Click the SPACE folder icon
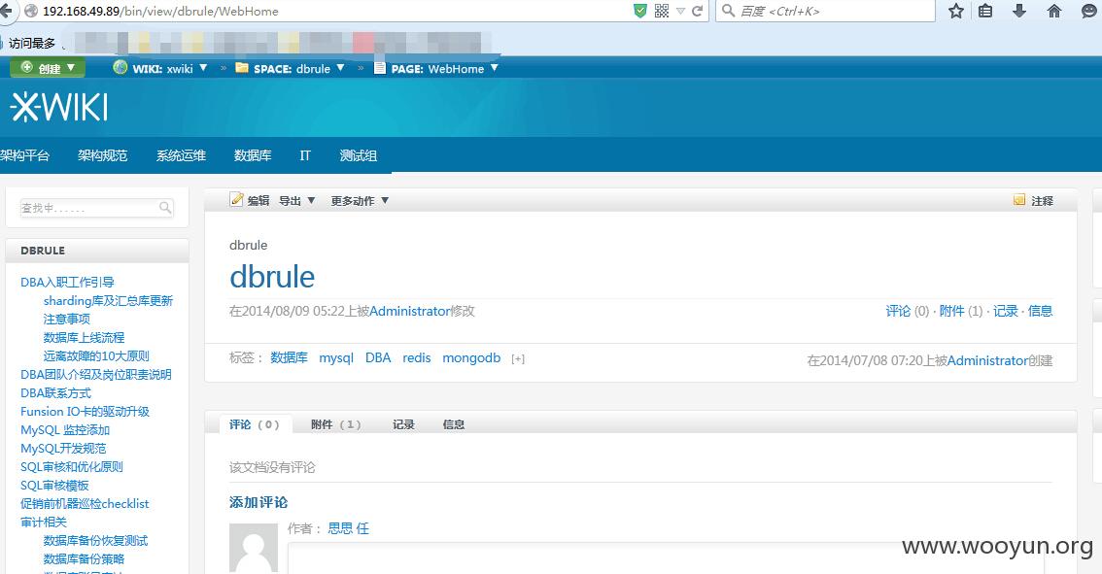The image size is (1102, 574). (242, 67)
